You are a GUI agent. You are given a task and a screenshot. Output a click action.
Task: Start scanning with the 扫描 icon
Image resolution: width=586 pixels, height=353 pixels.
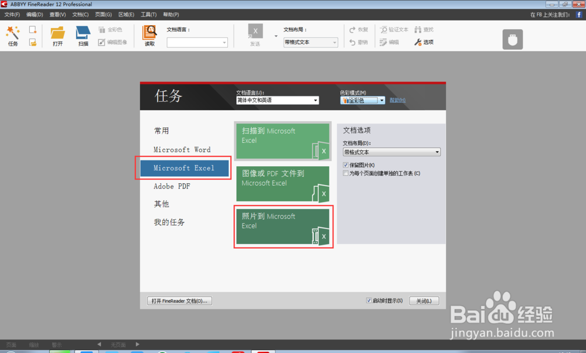(83, 33)
